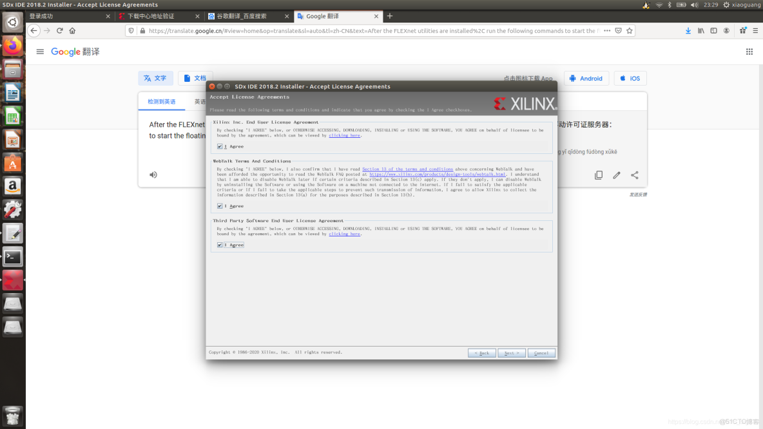Open the Files manager in the dock
Image resolution: width=763 pixels, height=429 pixels.
point(13,70)
